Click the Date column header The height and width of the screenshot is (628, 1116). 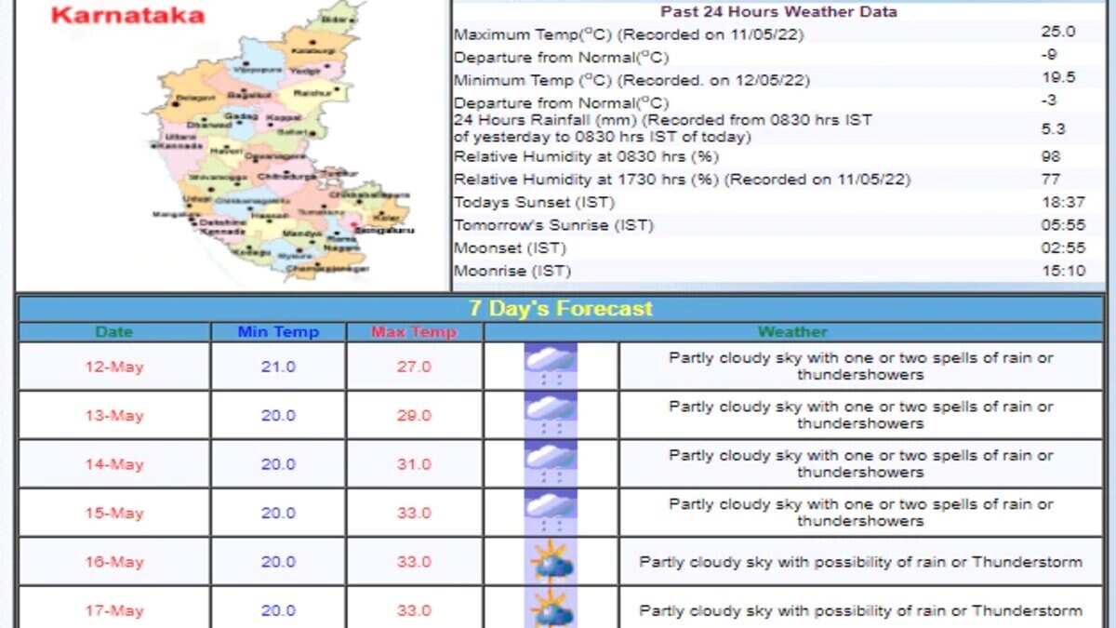(114, 332)
